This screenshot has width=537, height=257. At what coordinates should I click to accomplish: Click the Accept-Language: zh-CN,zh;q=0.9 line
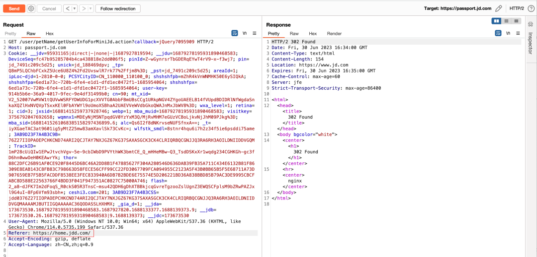coord(51,245)
